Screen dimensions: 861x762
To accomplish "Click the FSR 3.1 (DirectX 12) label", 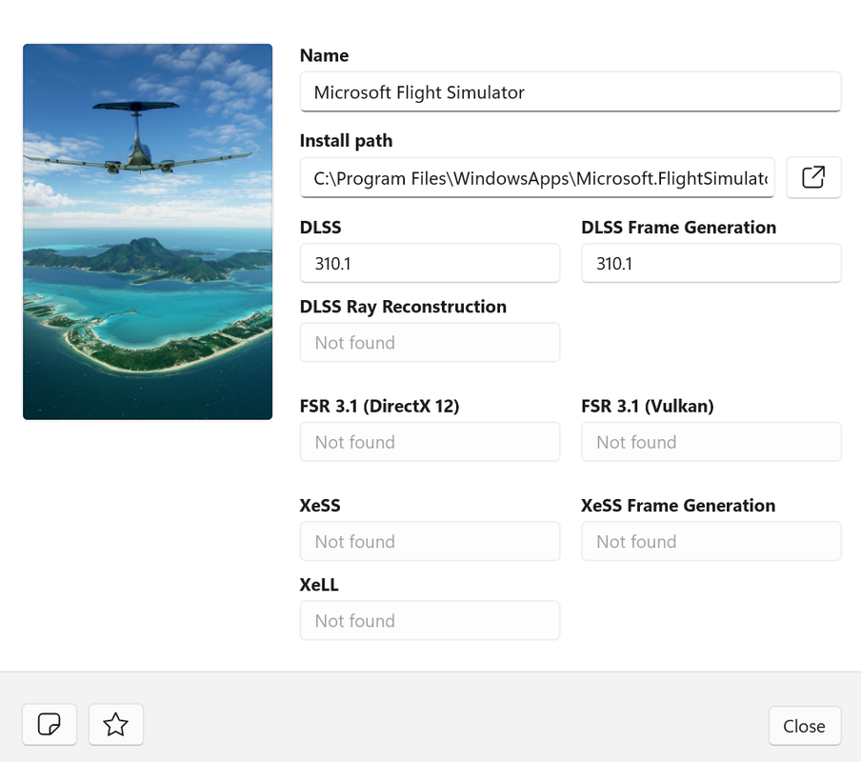I will click(379, 407).
